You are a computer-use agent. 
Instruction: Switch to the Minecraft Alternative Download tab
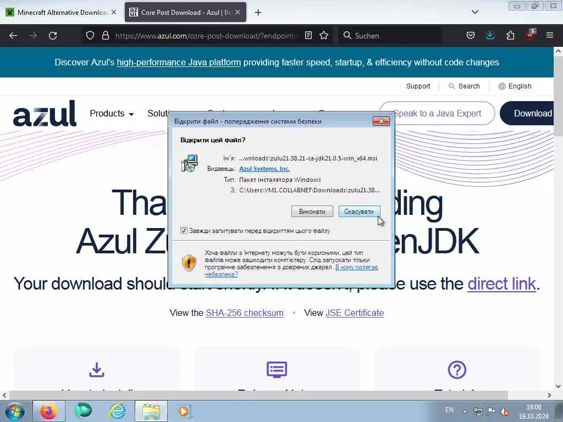point(61,13)
